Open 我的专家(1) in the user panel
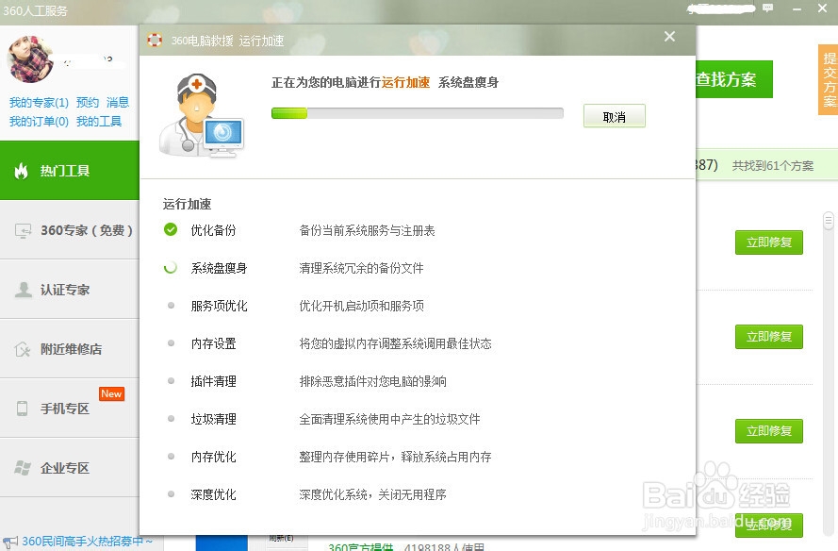Viewport: 838px width, 551px height. 40,102
